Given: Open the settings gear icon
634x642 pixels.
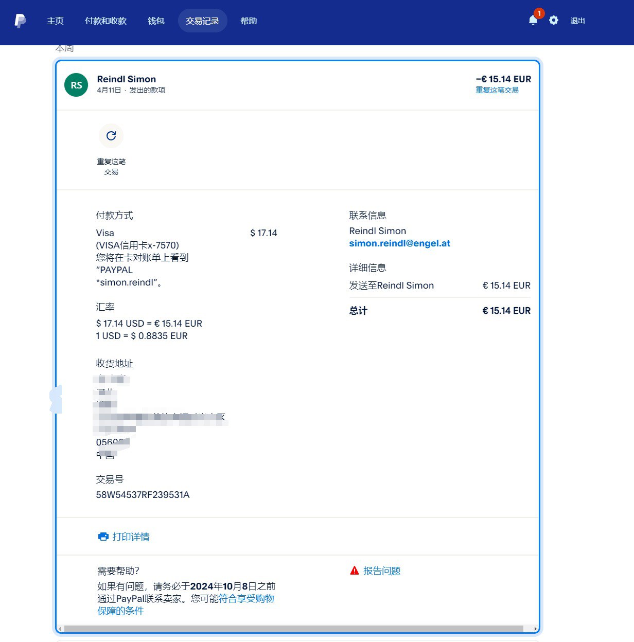Looking at the screenshot, I should (554, 21).
